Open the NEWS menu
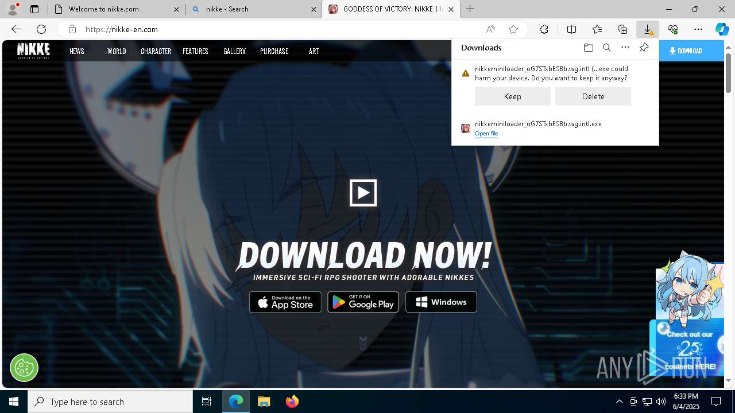This screenshot has height=413, width=735. [x=77, y=51]
